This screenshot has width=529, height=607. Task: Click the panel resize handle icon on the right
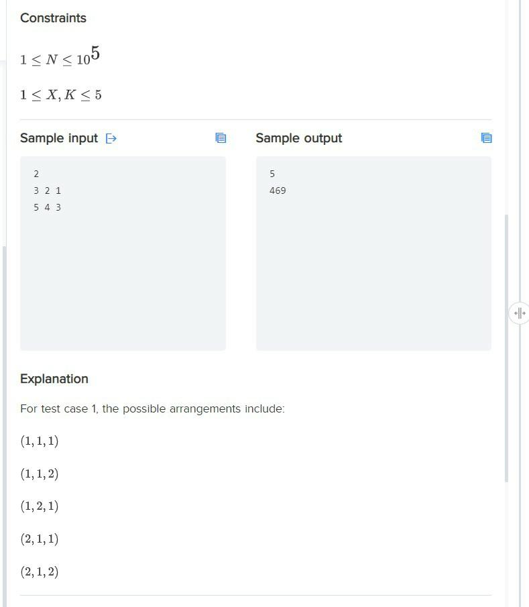click(x=519, y=313)
